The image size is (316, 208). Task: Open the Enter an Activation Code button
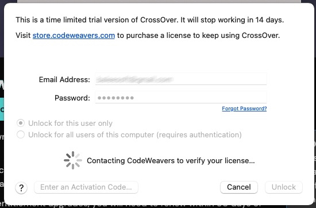click(86, 187)
